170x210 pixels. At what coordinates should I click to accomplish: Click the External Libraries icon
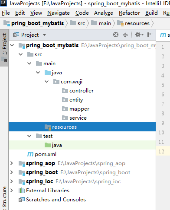pyautogui.click(x=22, y=191)
